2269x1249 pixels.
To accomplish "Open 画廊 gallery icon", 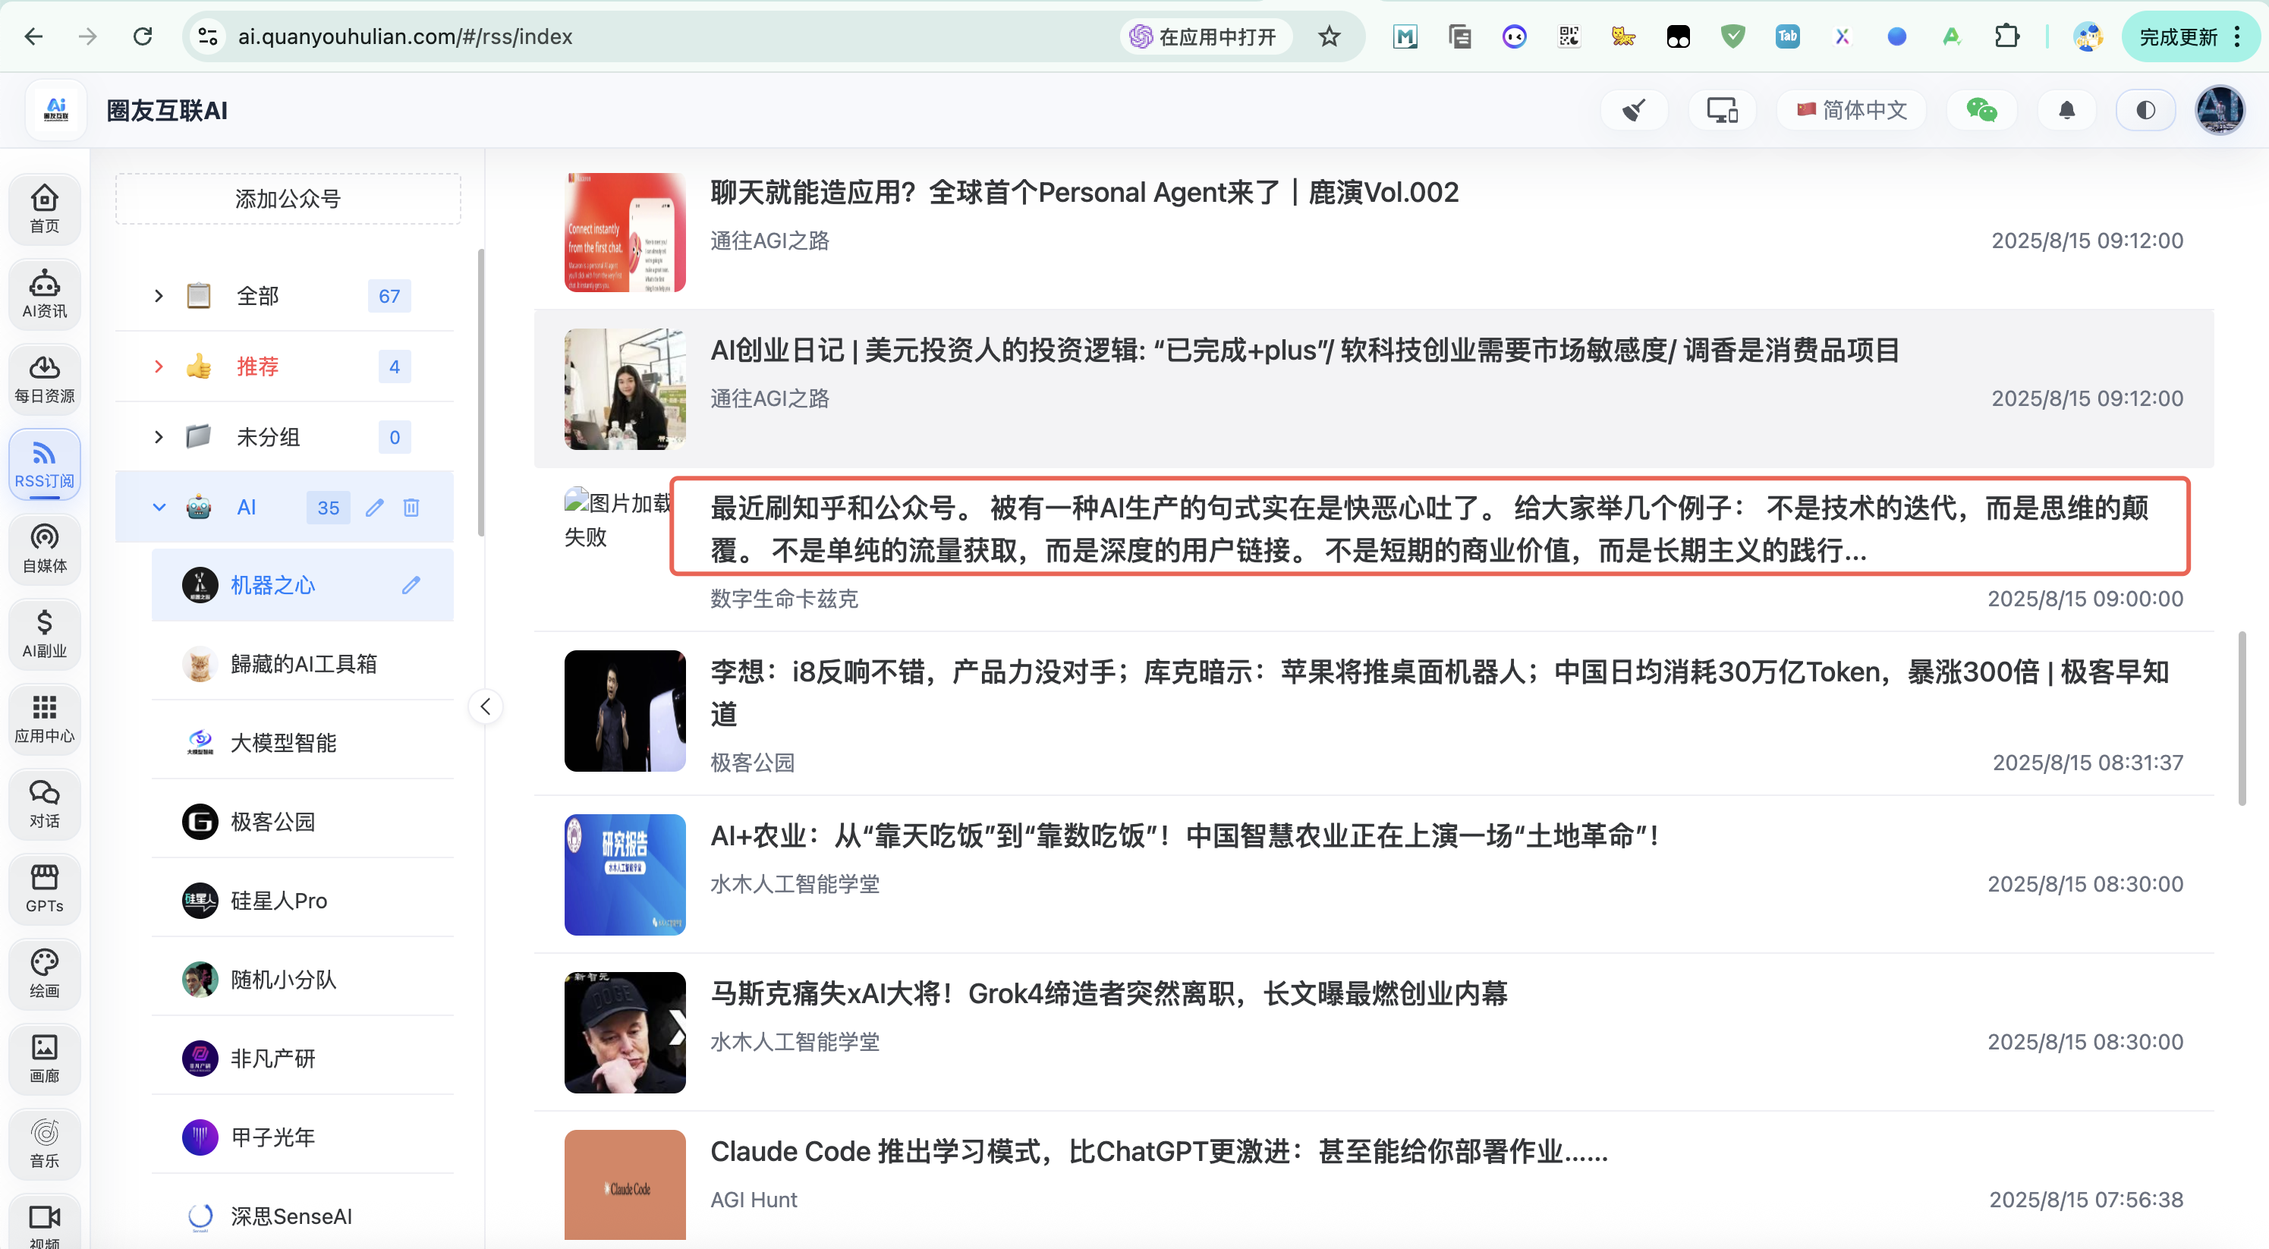I will [44, 1059].
